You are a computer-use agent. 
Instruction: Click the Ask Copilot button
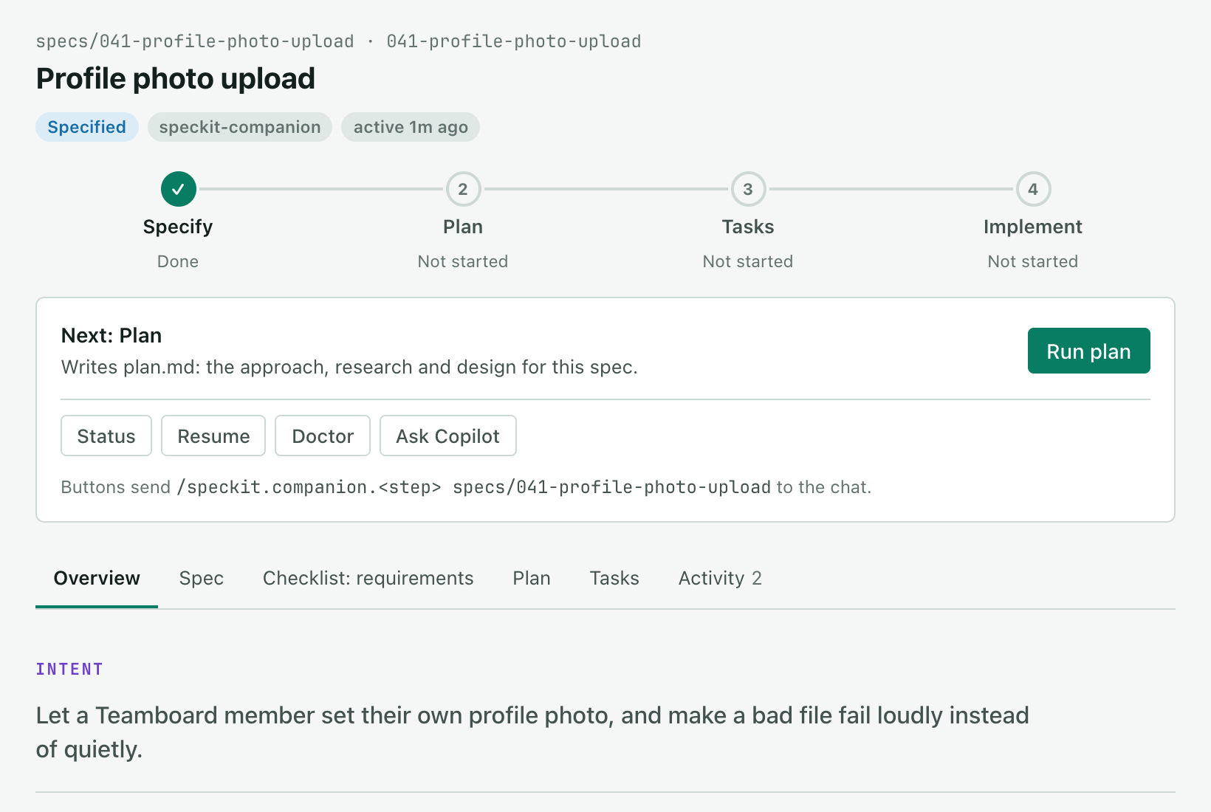tap(447, 436)
